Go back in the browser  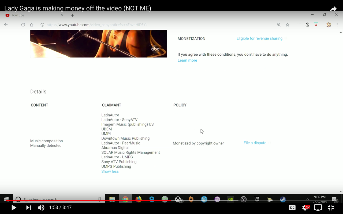[6, 25]
